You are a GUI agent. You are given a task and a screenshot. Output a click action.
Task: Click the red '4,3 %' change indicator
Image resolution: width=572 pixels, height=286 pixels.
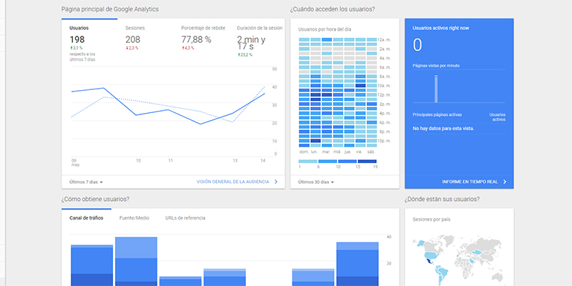(x=188, y=48)
